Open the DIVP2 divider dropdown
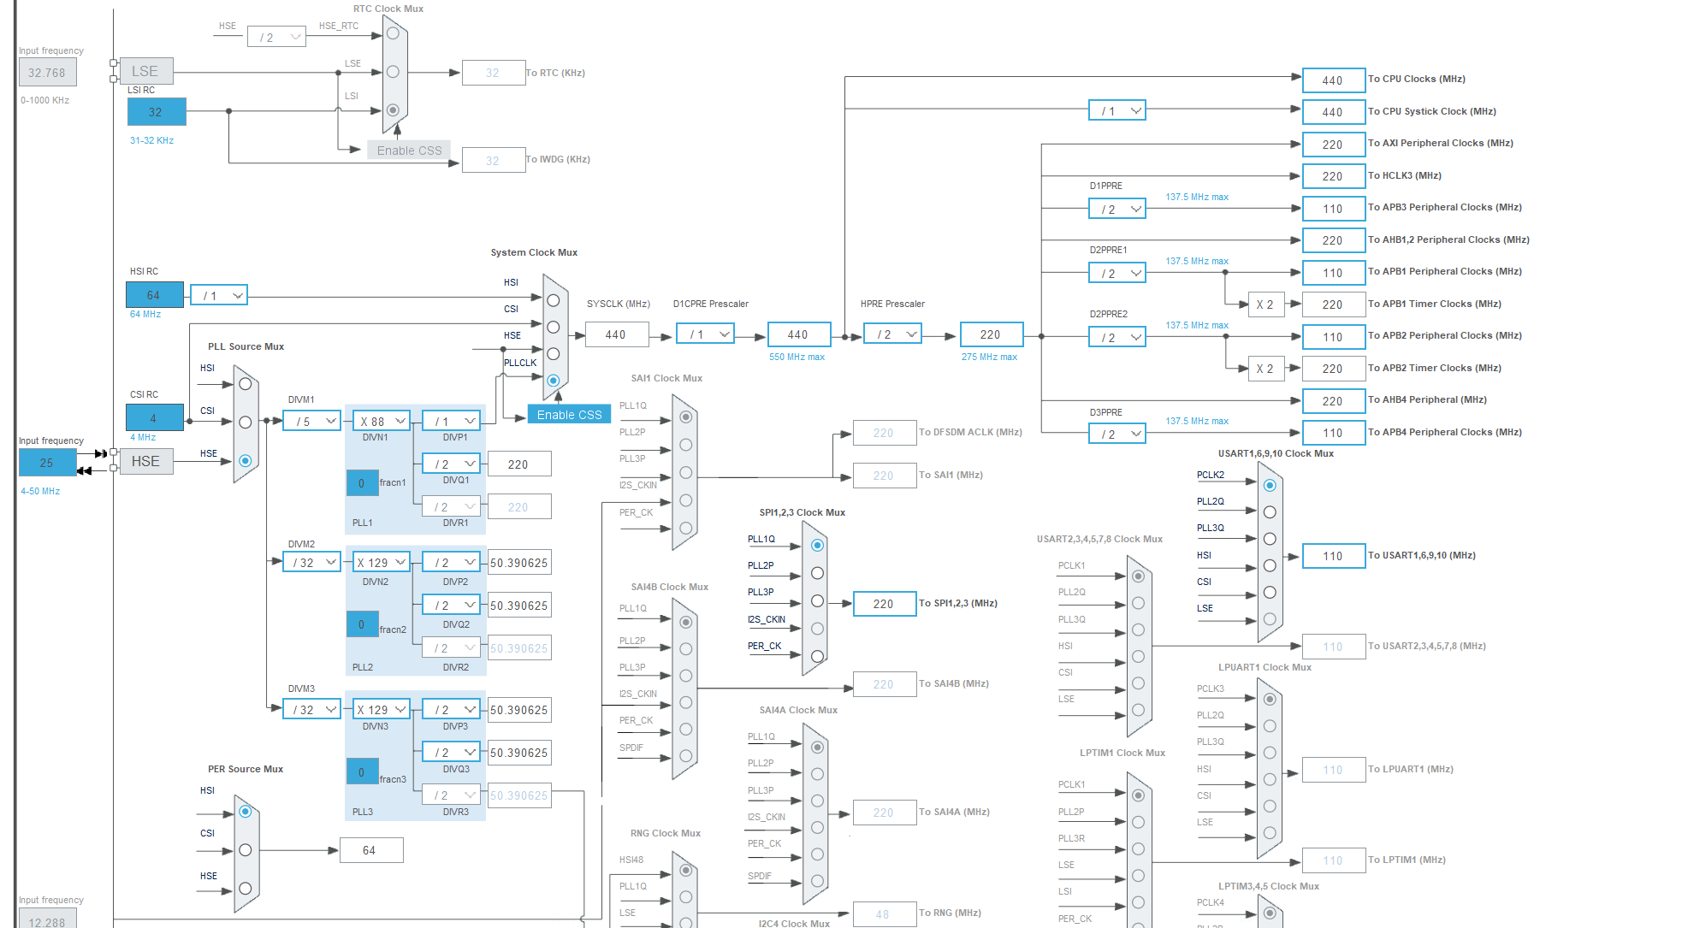Screen dimensions: 1694x928 pyautogui.click(x=451, y=562)
